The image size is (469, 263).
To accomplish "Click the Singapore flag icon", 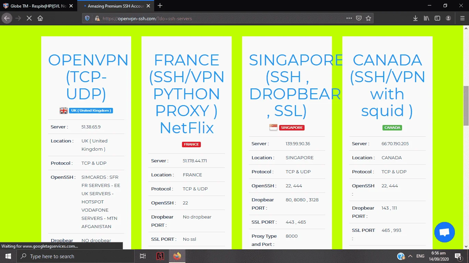I will pyautogui.click(x=273, y=127).
